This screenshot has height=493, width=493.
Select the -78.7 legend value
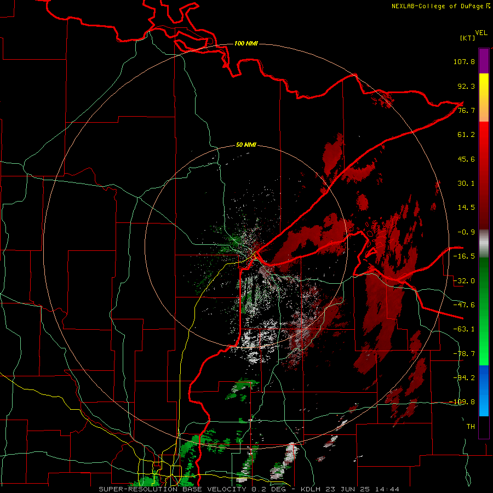point(464,354)
